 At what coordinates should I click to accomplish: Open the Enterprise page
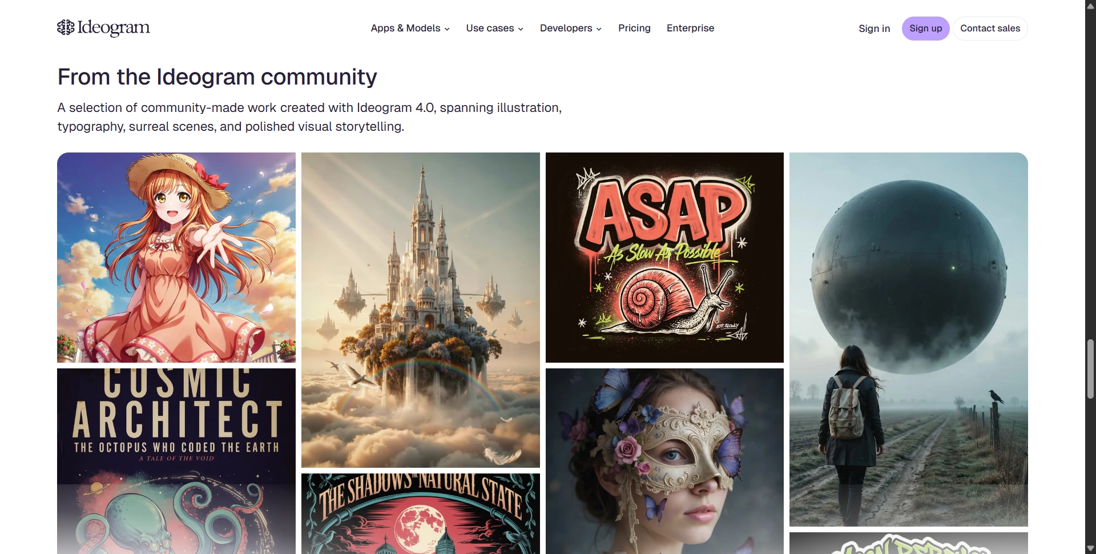coord(690,28)
